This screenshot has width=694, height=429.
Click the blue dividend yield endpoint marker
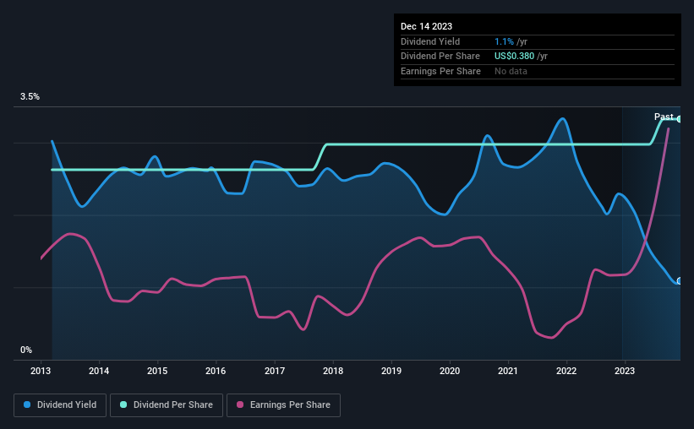679,281
